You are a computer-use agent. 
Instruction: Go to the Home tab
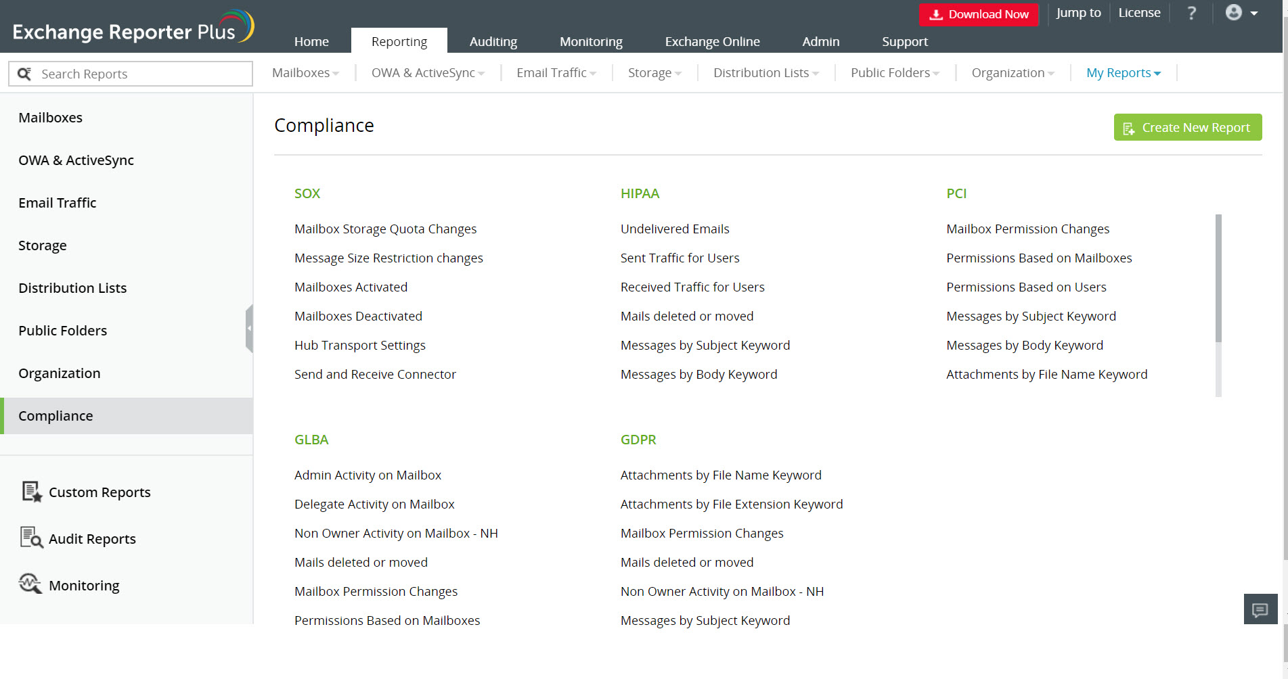[311, 41]
